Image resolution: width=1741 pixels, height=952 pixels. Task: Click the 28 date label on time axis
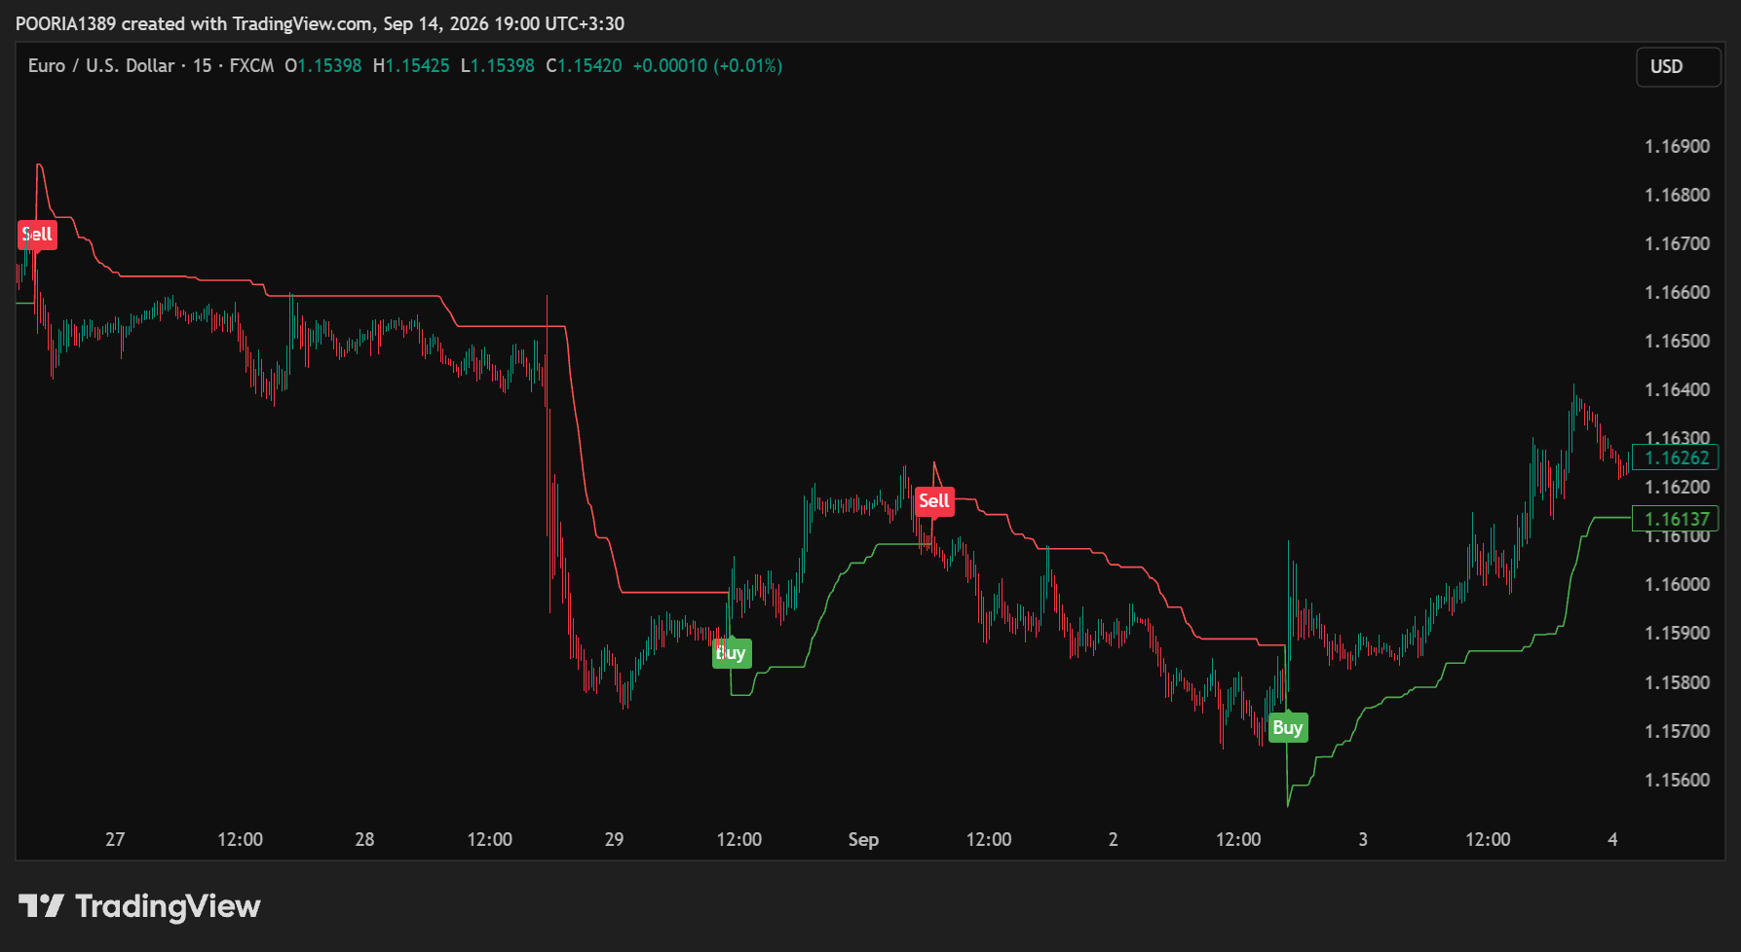pyautogui.click(x=364, y=839)
